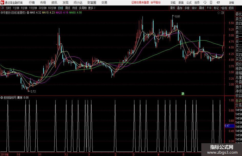
Task: Open the F10 company info
Action: pyautogui.click(x=209, y=8)
